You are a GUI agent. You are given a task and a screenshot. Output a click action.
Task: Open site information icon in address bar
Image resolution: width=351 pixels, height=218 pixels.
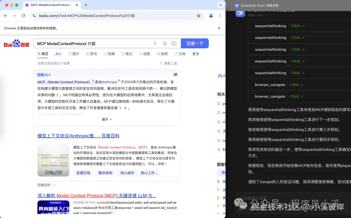[x=34, y=16]
